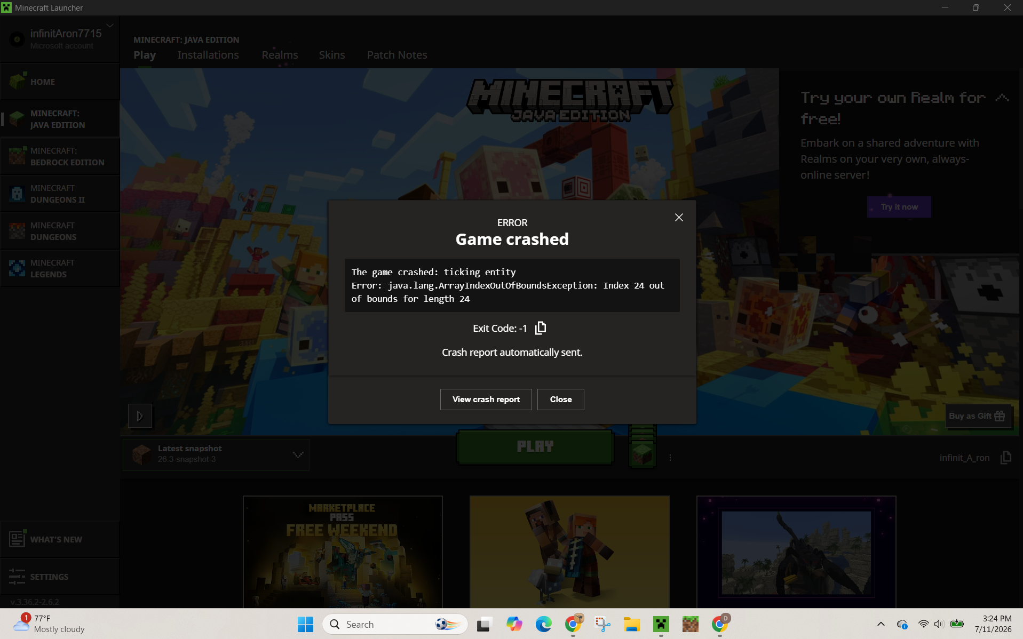Open the Home section in sidebar
1023x639 pixels.
tap(60, 82)
